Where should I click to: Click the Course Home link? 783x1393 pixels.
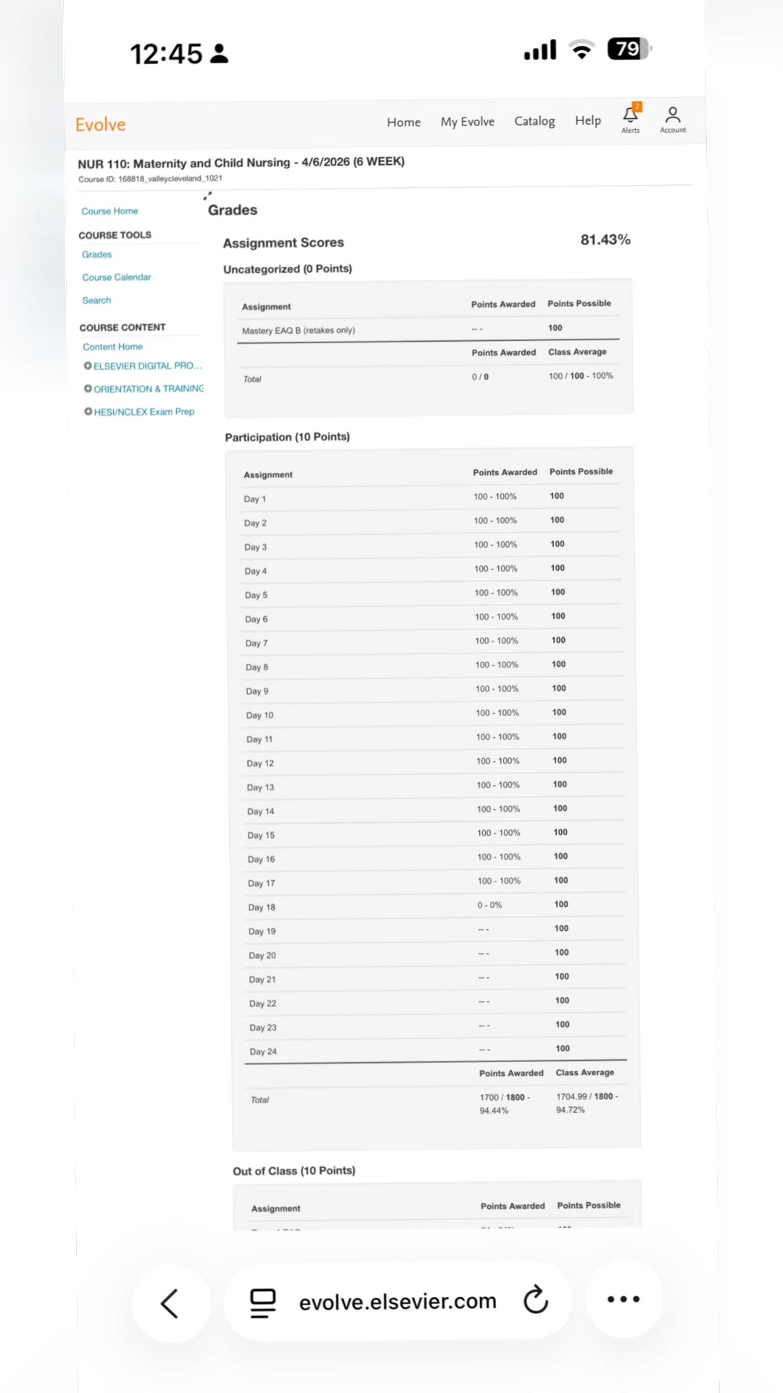click(x=109, y=211)
